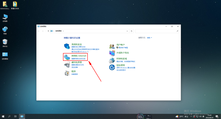The width and height of the screenshot is (221, 119).
Task: Open the 轻松使用 blue circle icon
Action: [x=112, y=67]
